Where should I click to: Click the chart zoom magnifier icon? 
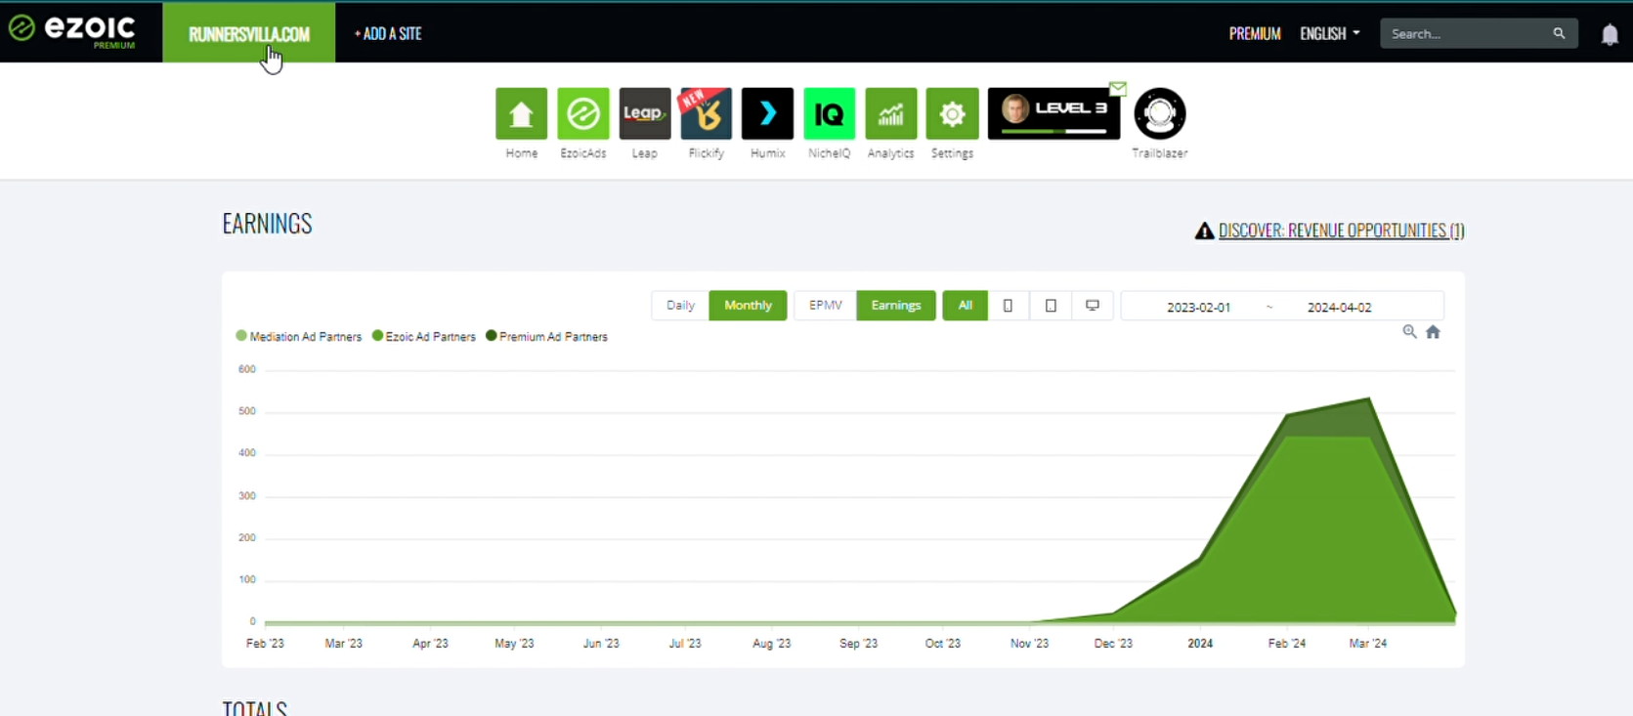click(1409, 332)
